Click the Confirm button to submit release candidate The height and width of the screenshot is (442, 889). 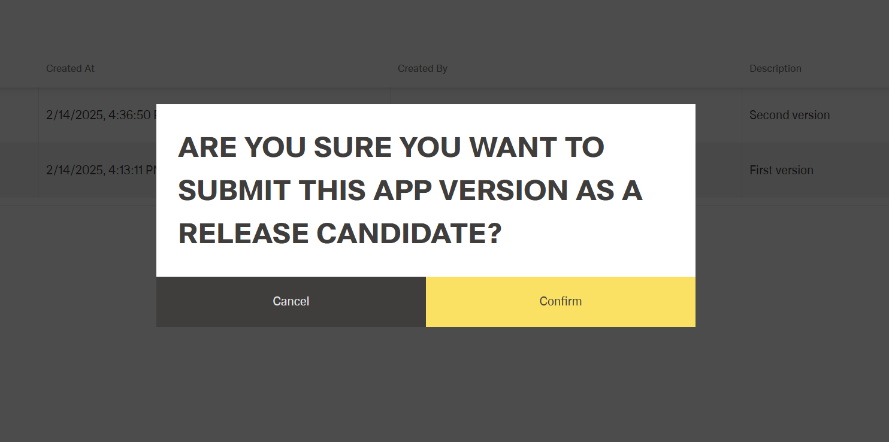(560, 301)
